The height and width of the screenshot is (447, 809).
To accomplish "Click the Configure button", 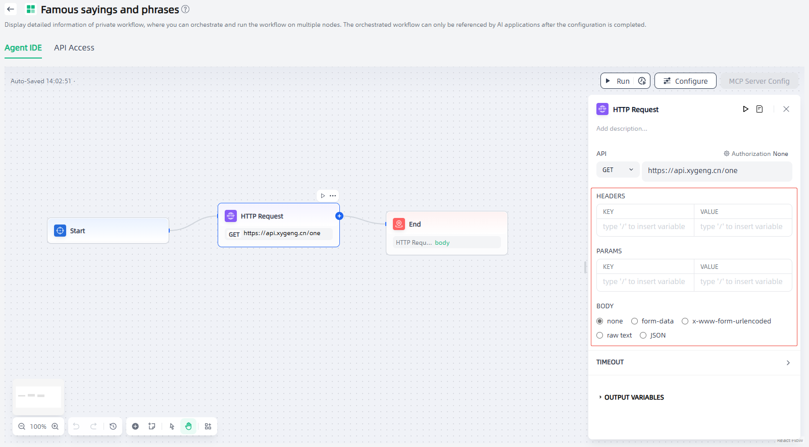I will click(x=685, y=81).
